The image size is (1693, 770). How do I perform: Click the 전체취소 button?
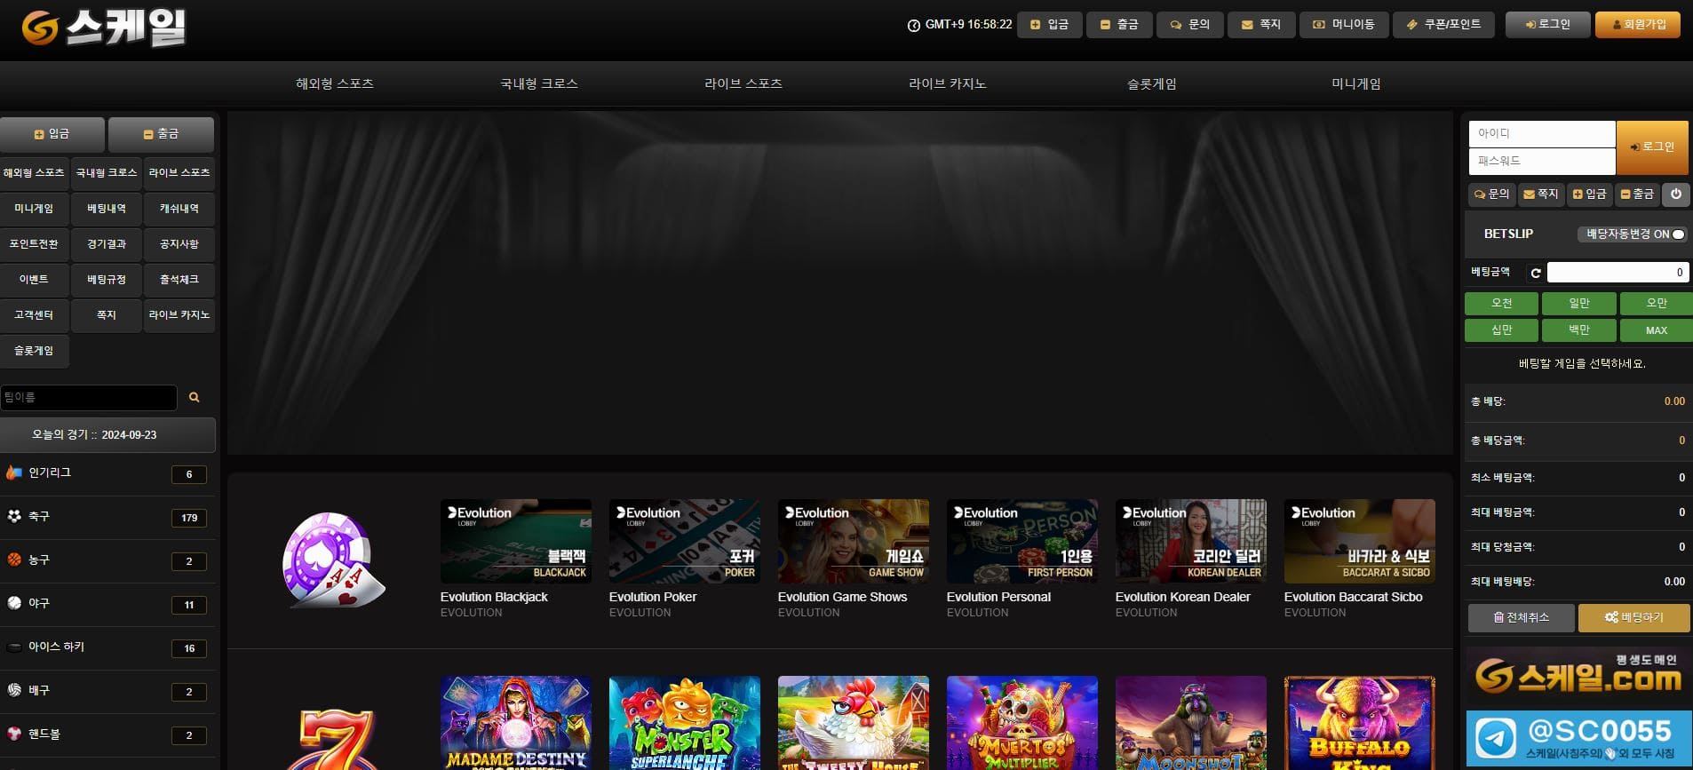click(1522, 617)
